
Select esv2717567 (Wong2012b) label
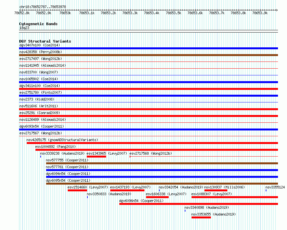[x=41, y=133]
